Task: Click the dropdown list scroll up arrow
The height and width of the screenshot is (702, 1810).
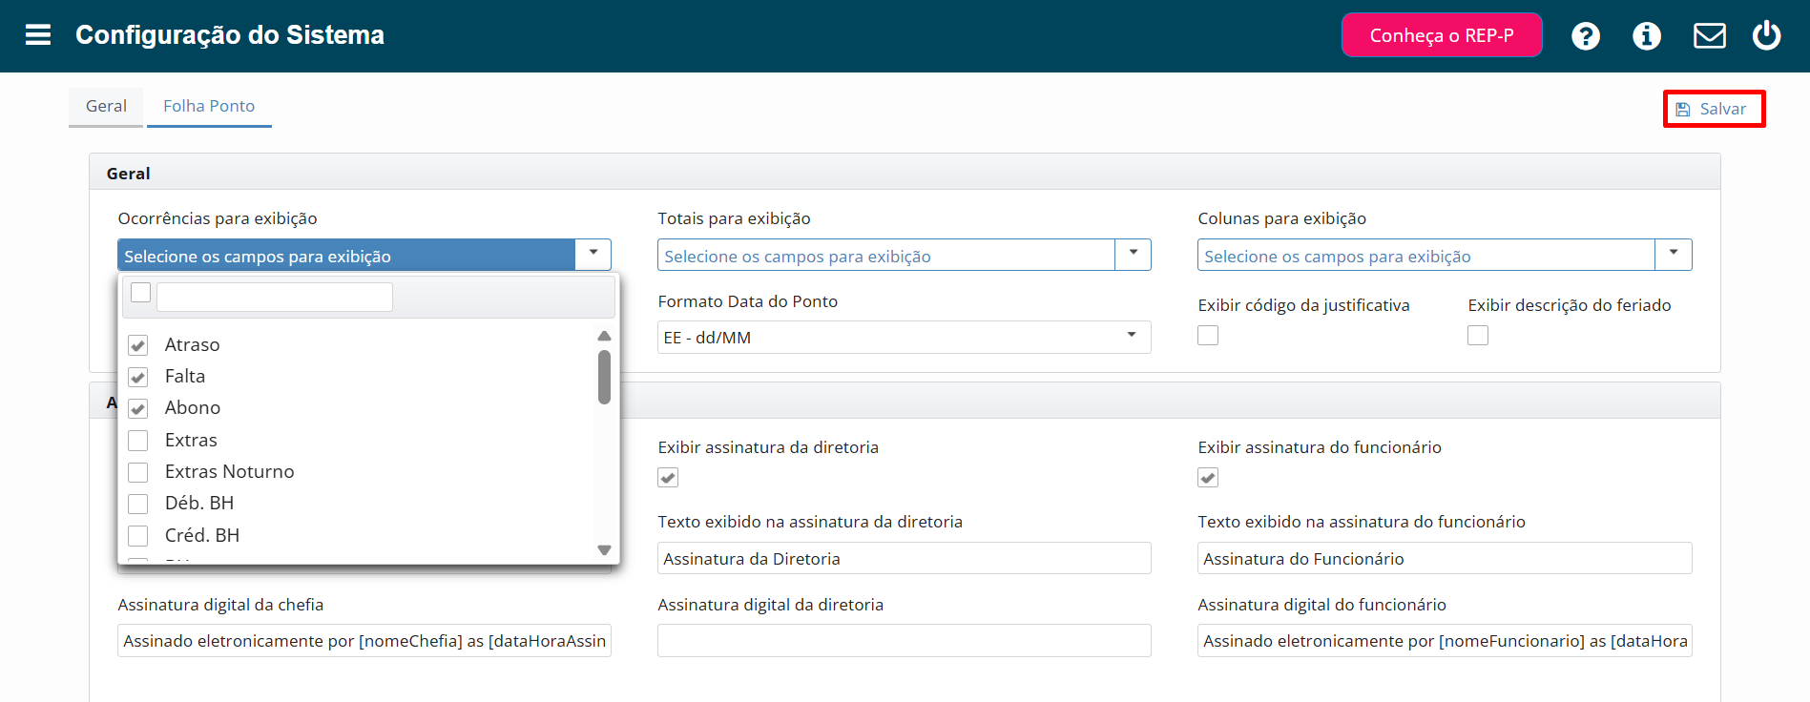Action: tap(604, 336)
